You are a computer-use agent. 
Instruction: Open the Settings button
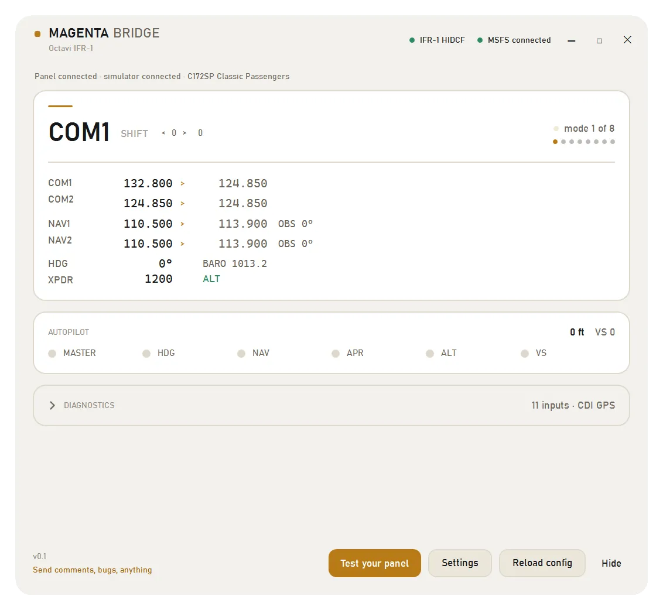pos(460,563)
